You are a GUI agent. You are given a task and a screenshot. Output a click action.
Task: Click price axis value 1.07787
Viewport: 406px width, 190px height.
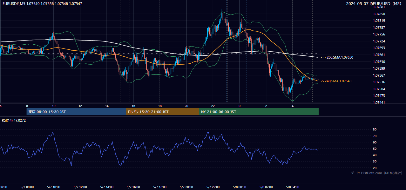[379, 28]
